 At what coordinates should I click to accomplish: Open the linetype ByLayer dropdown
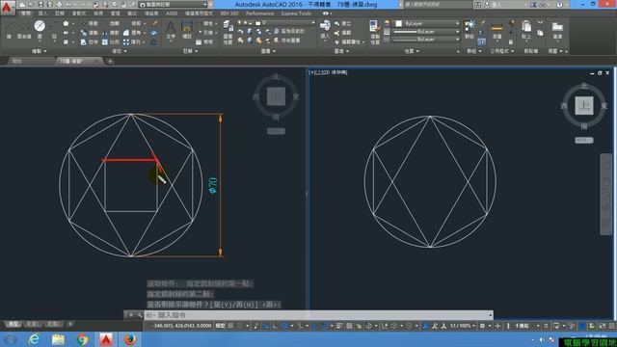[427, 40]
